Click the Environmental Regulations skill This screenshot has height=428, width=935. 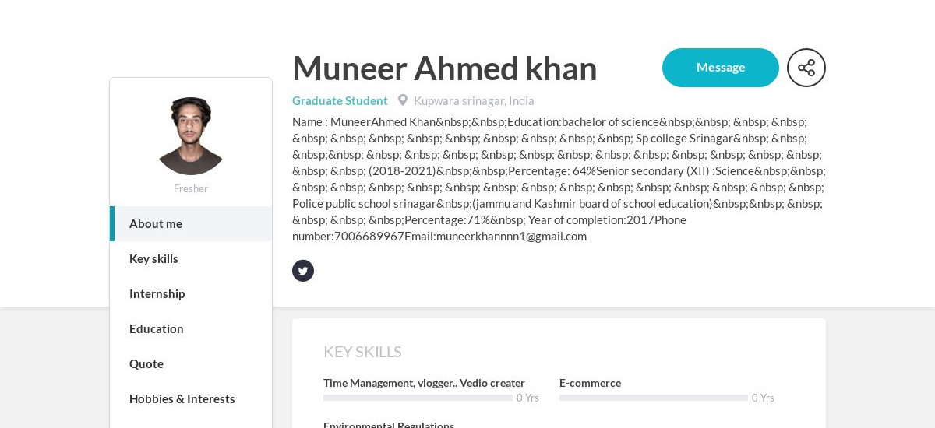coord(389,425)
